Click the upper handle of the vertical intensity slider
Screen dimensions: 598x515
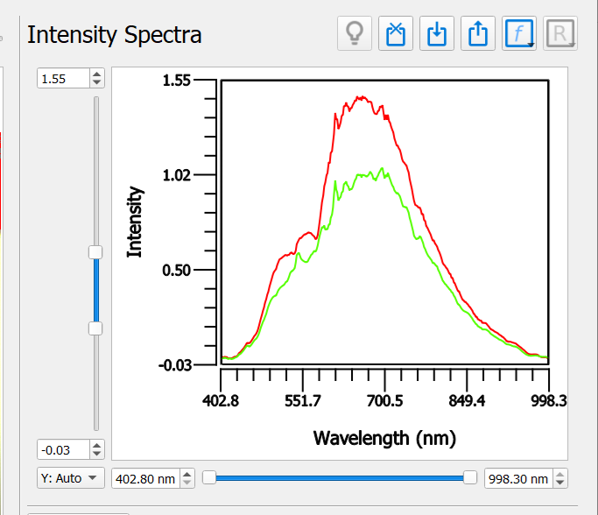95,252
